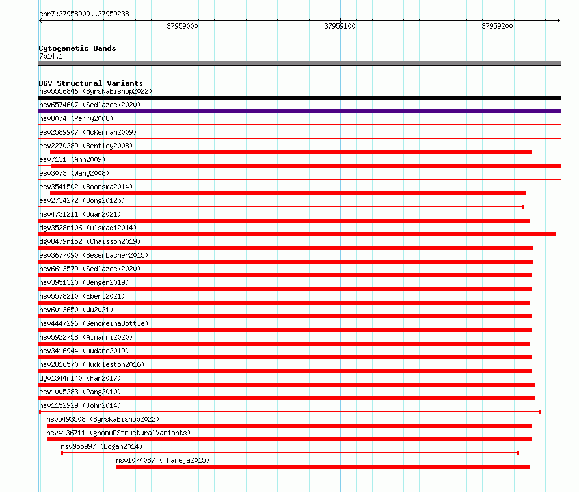Viewport: 579px width, 492px height.
Task: Click the red nsv5578210 variant bar
Action: [x=284, y=303]
